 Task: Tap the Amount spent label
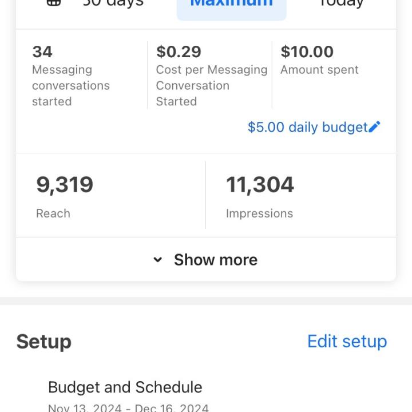pos(319,70)
